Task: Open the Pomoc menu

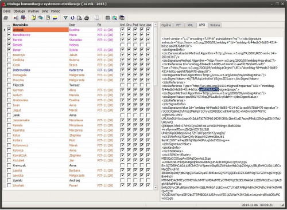Action: point(55,11)
